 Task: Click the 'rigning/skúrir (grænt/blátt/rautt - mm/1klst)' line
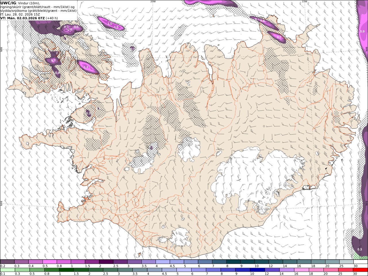36,7
